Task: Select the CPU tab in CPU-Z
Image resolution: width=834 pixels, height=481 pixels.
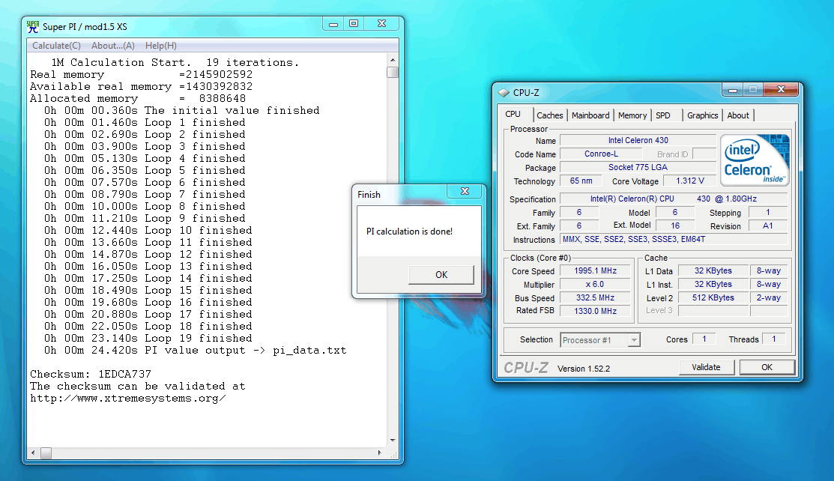Action: 513,114
